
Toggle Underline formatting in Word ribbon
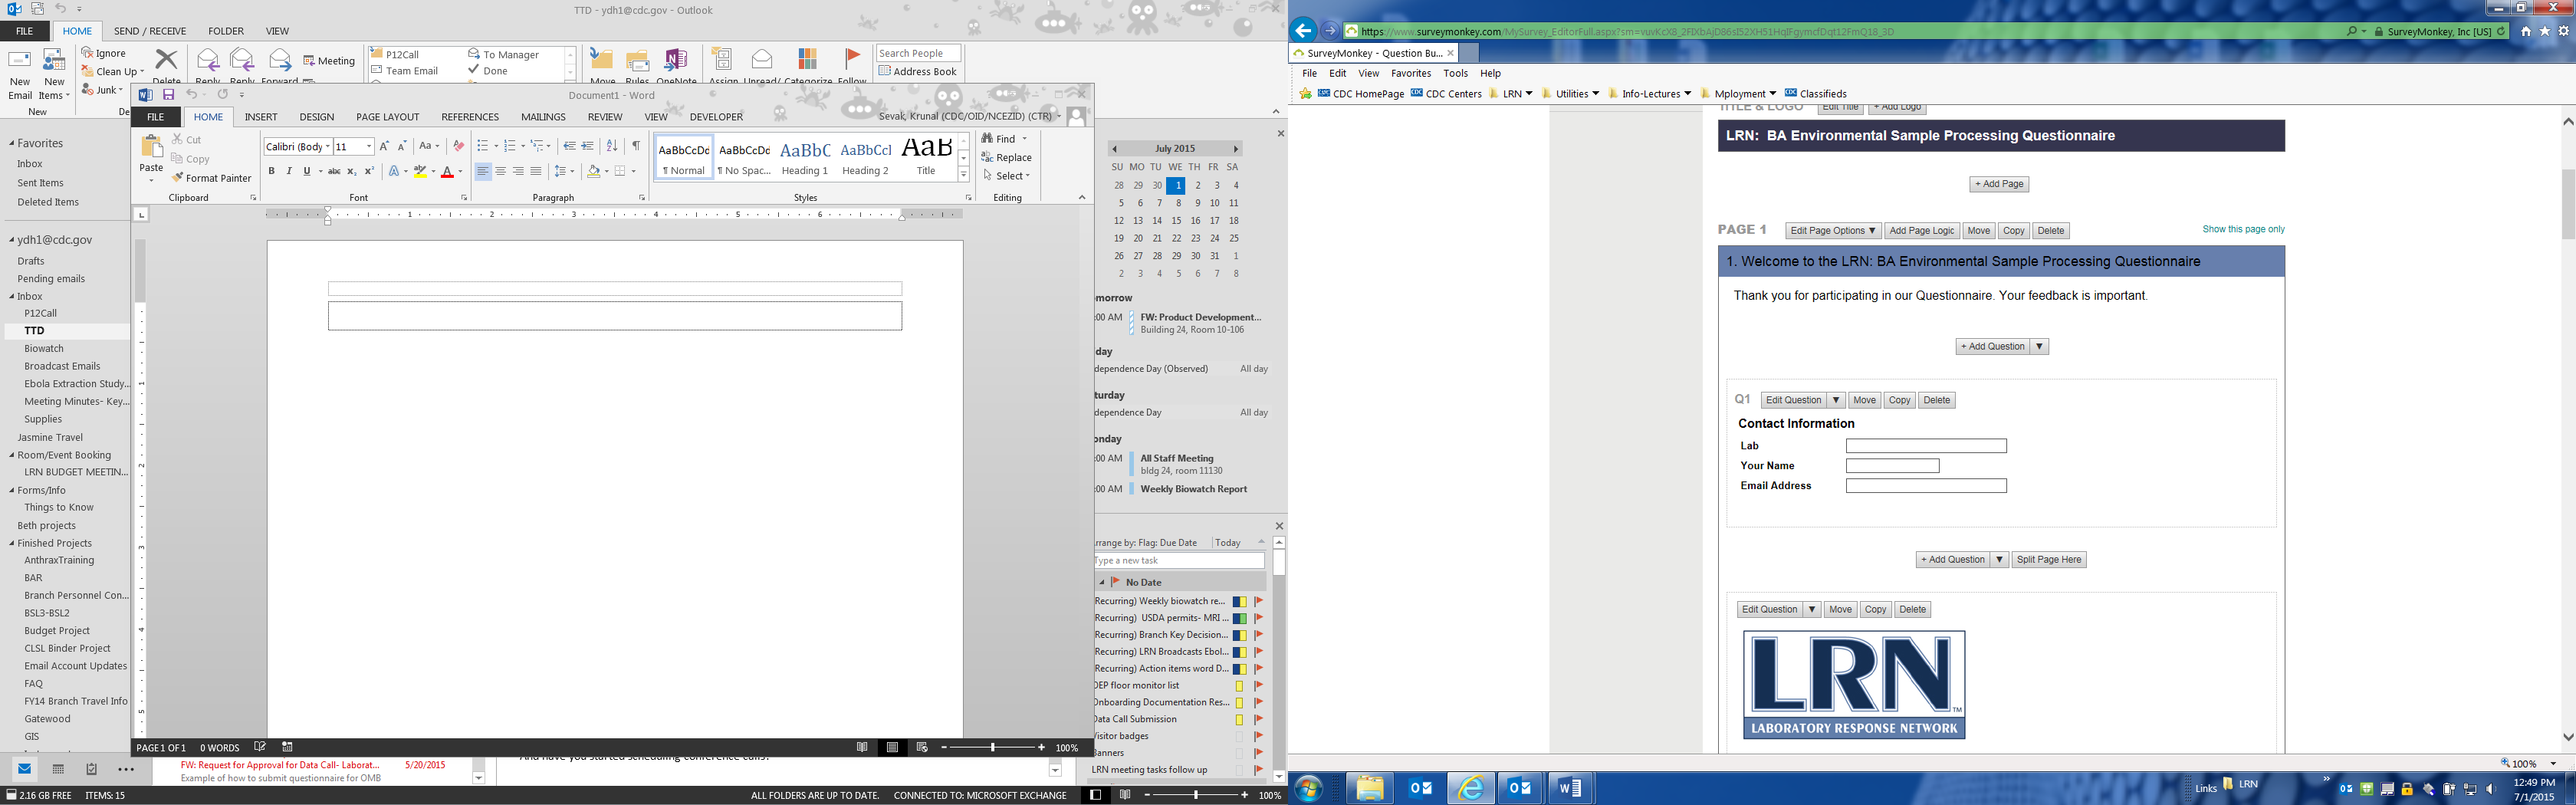click(307, 171)
